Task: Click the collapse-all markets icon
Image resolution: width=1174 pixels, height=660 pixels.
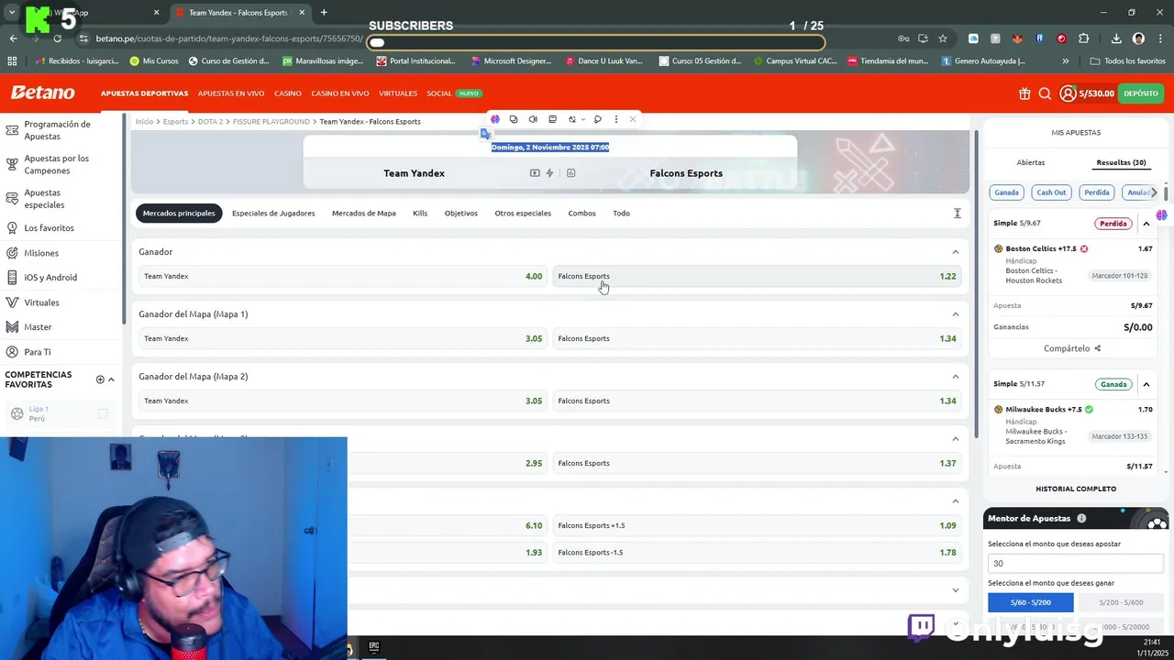Action: tap(957, 214)
